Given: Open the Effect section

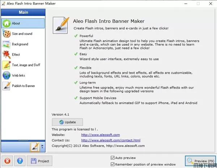Looking at the screenshot, I should tap(16, 54).
